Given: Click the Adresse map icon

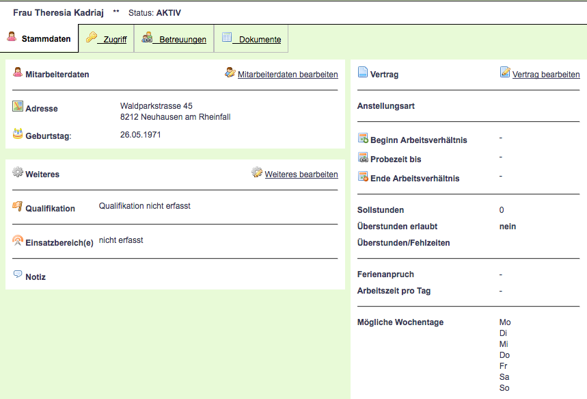Looking at the screenshot, I should 18,107.
